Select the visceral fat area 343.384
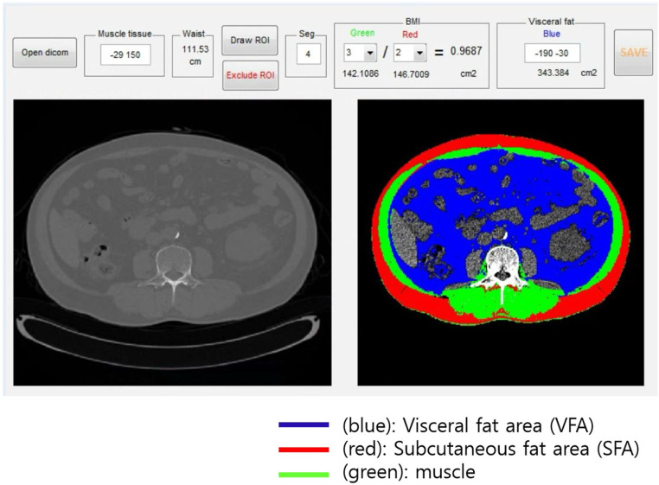 point(553,73)
